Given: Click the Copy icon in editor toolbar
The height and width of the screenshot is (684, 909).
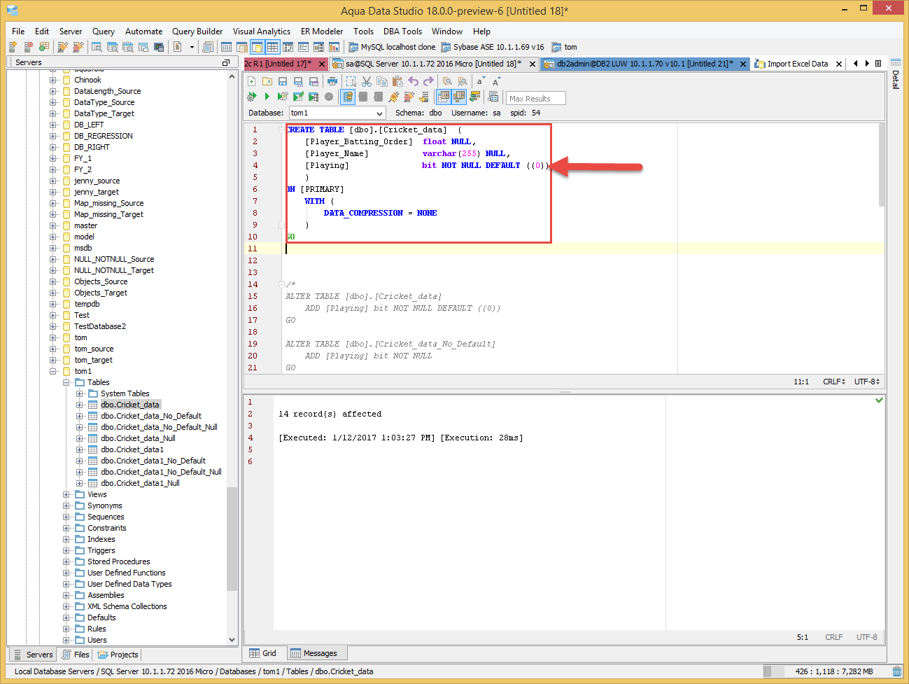Looking at the screenshot, I should click(x=382, y=81).
